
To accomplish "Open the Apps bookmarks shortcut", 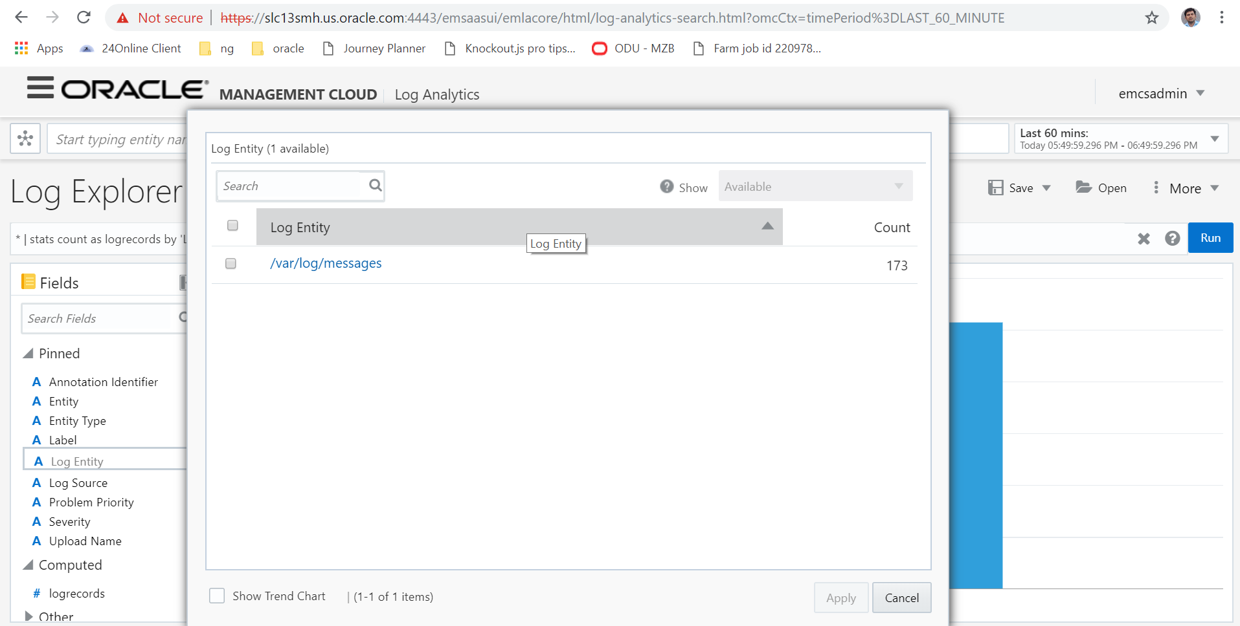I will pyautogui.click(x=39, y=49).
